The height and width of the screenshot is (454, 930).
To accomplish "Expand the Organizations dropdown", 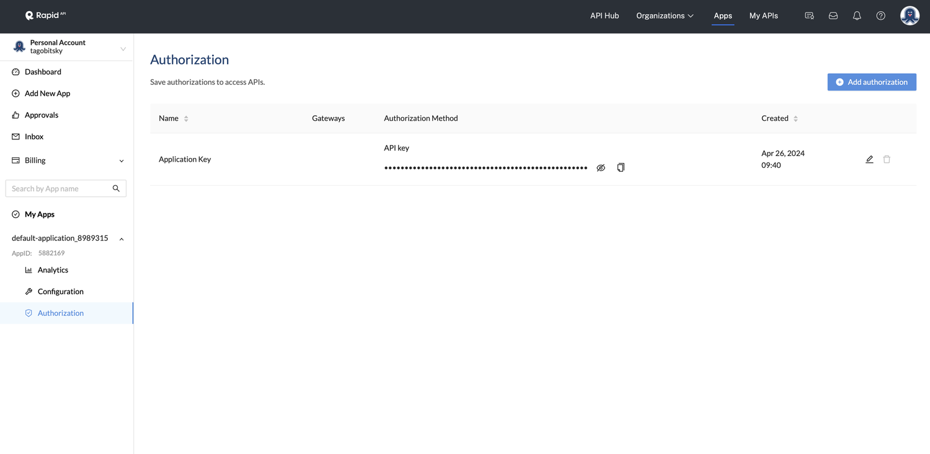I will (665, 15).
